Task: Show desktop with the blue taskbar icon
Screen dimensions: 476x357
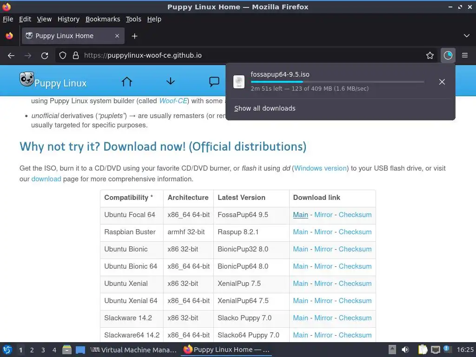Action: click(x=80, y=350)
